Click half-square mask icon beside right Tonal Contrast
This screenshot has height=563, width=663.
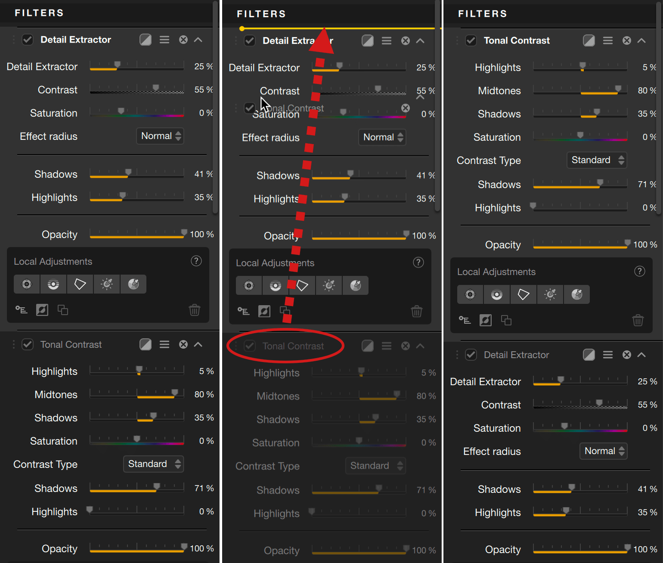tap(589, 40)
